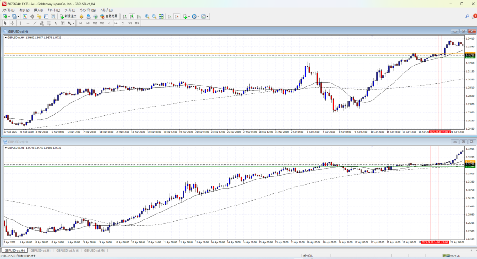Image resolution: width=477 pixels, height=259 pixels.
Task: Expand the new chart dropdown arrow
Action: pyautogui.click(x=9, y=16)
